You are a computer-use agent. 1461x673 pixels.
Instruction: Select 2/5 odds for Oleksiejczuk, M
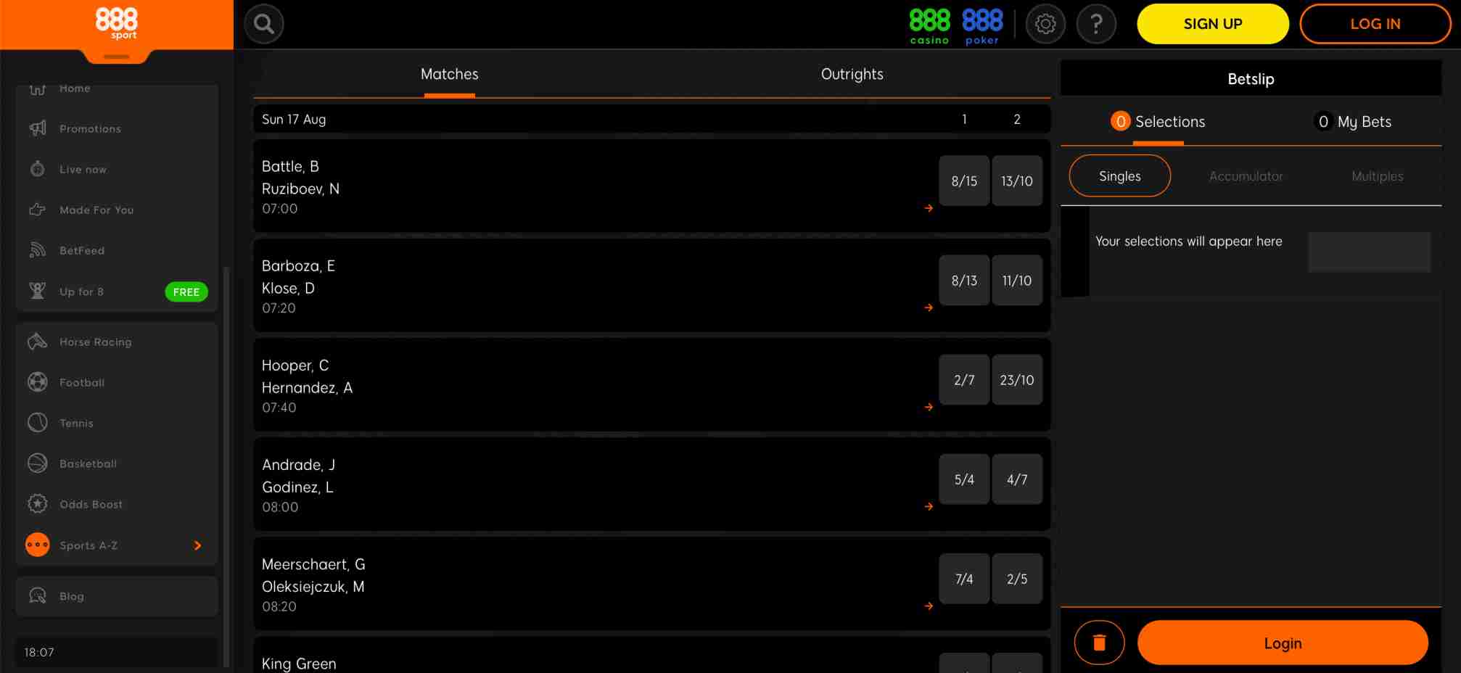pos(1017,578)
